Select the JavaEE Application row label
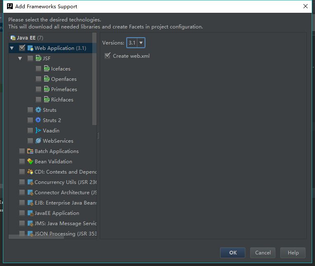 57,213
